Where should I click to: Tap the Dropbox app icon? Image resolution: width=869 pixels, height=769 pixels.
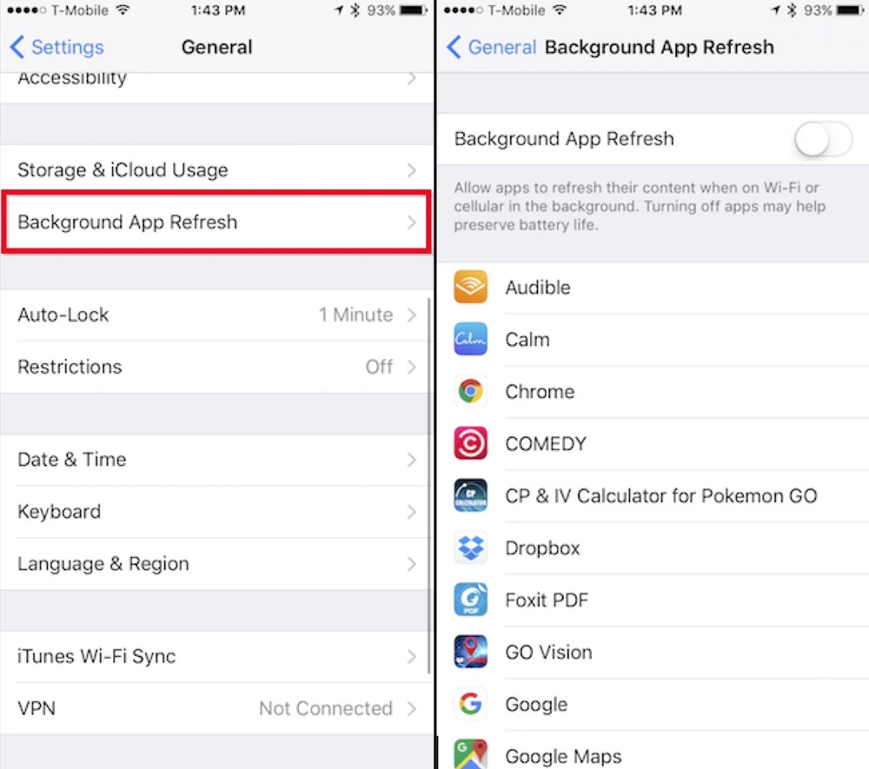470,547
